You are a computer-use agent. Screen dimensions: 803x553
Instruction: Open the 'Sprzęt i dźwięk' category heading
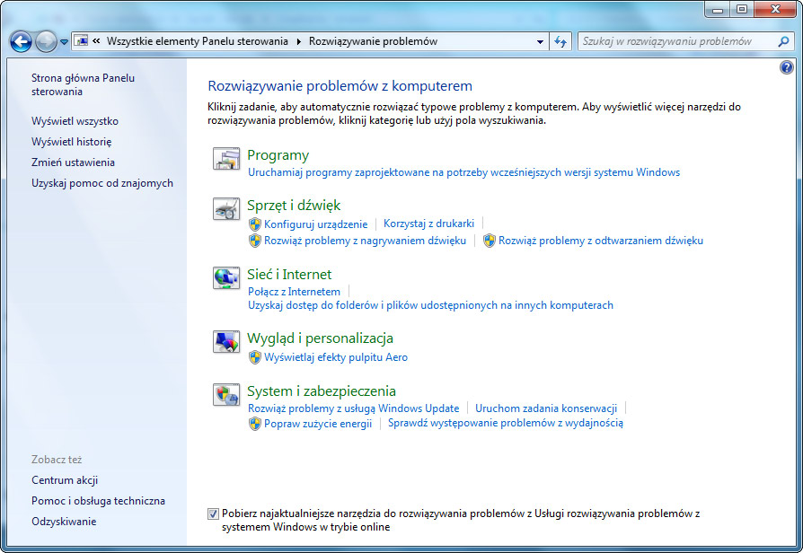(x=294, y=206)
